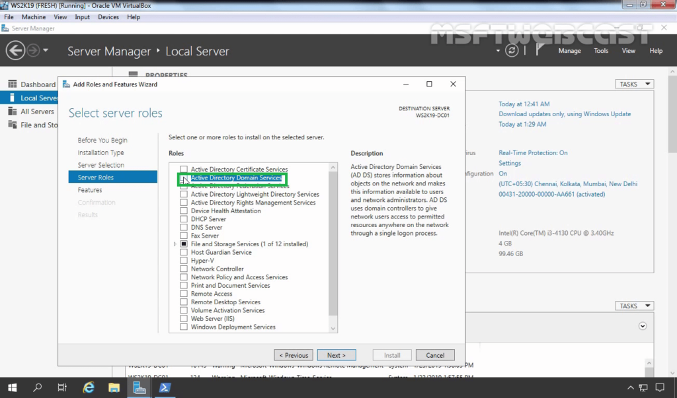The width and height of the screenshot is (677, 398).
Task: Check Active Directory Lightweight Directory Services
Action: click(184, 194)
